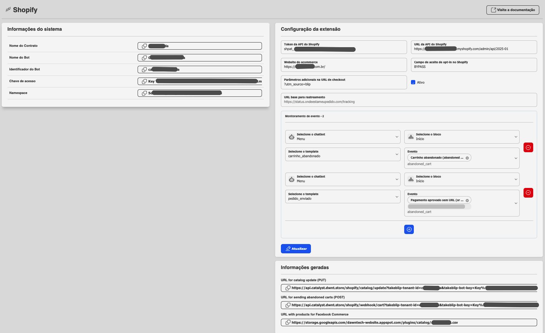This screenshot has height=333, width=545.
Task: Toggle the Ativo checkbox
Action: coord(413,83)
